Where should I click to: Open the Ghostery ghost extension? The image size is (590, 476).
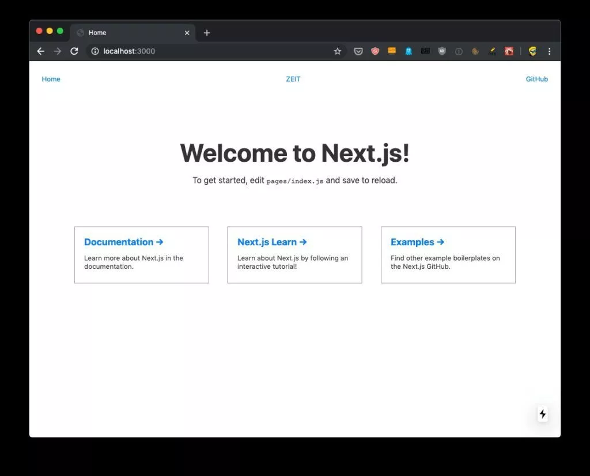pyautogui.click(x=409, y=51)
